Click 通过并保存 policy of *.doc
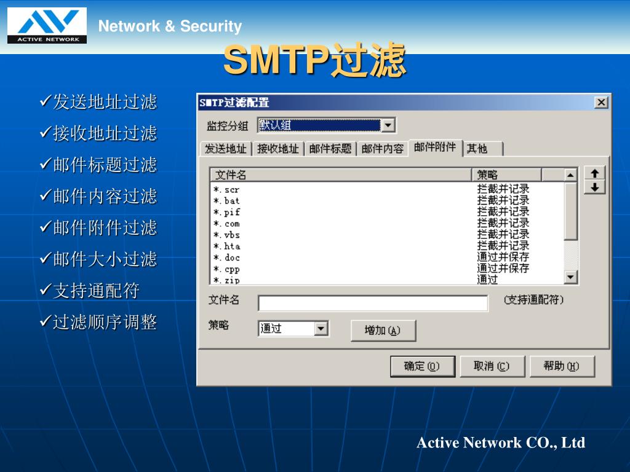630x472 pixels. (503, 257)
